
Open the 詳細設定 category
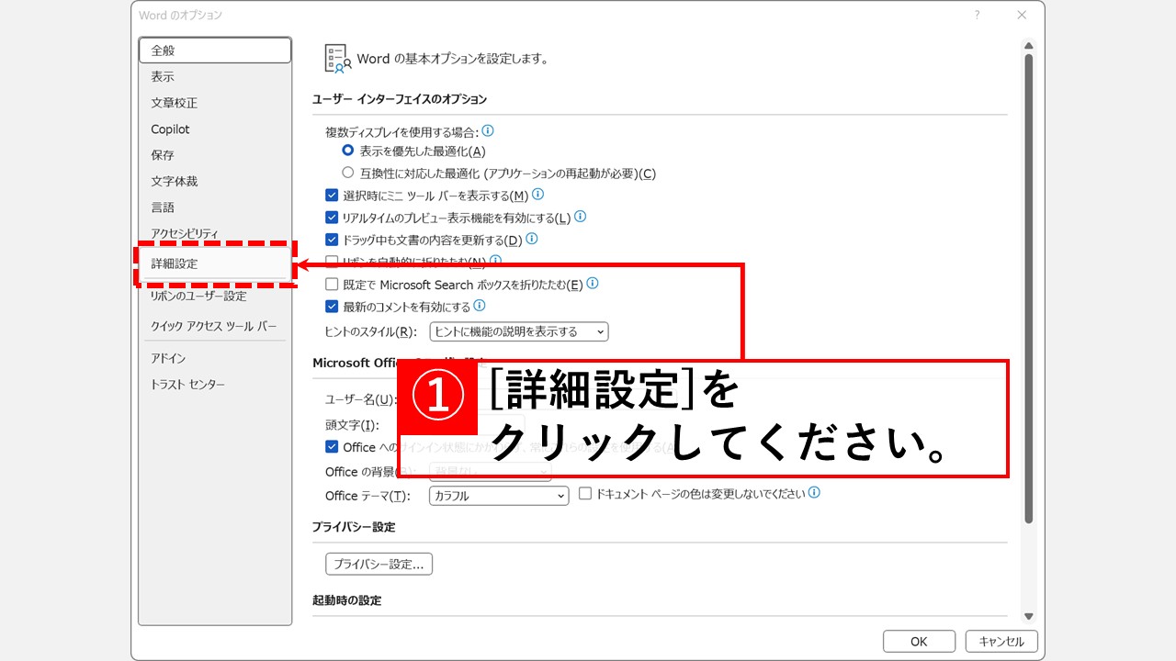(x=215, y=263)
